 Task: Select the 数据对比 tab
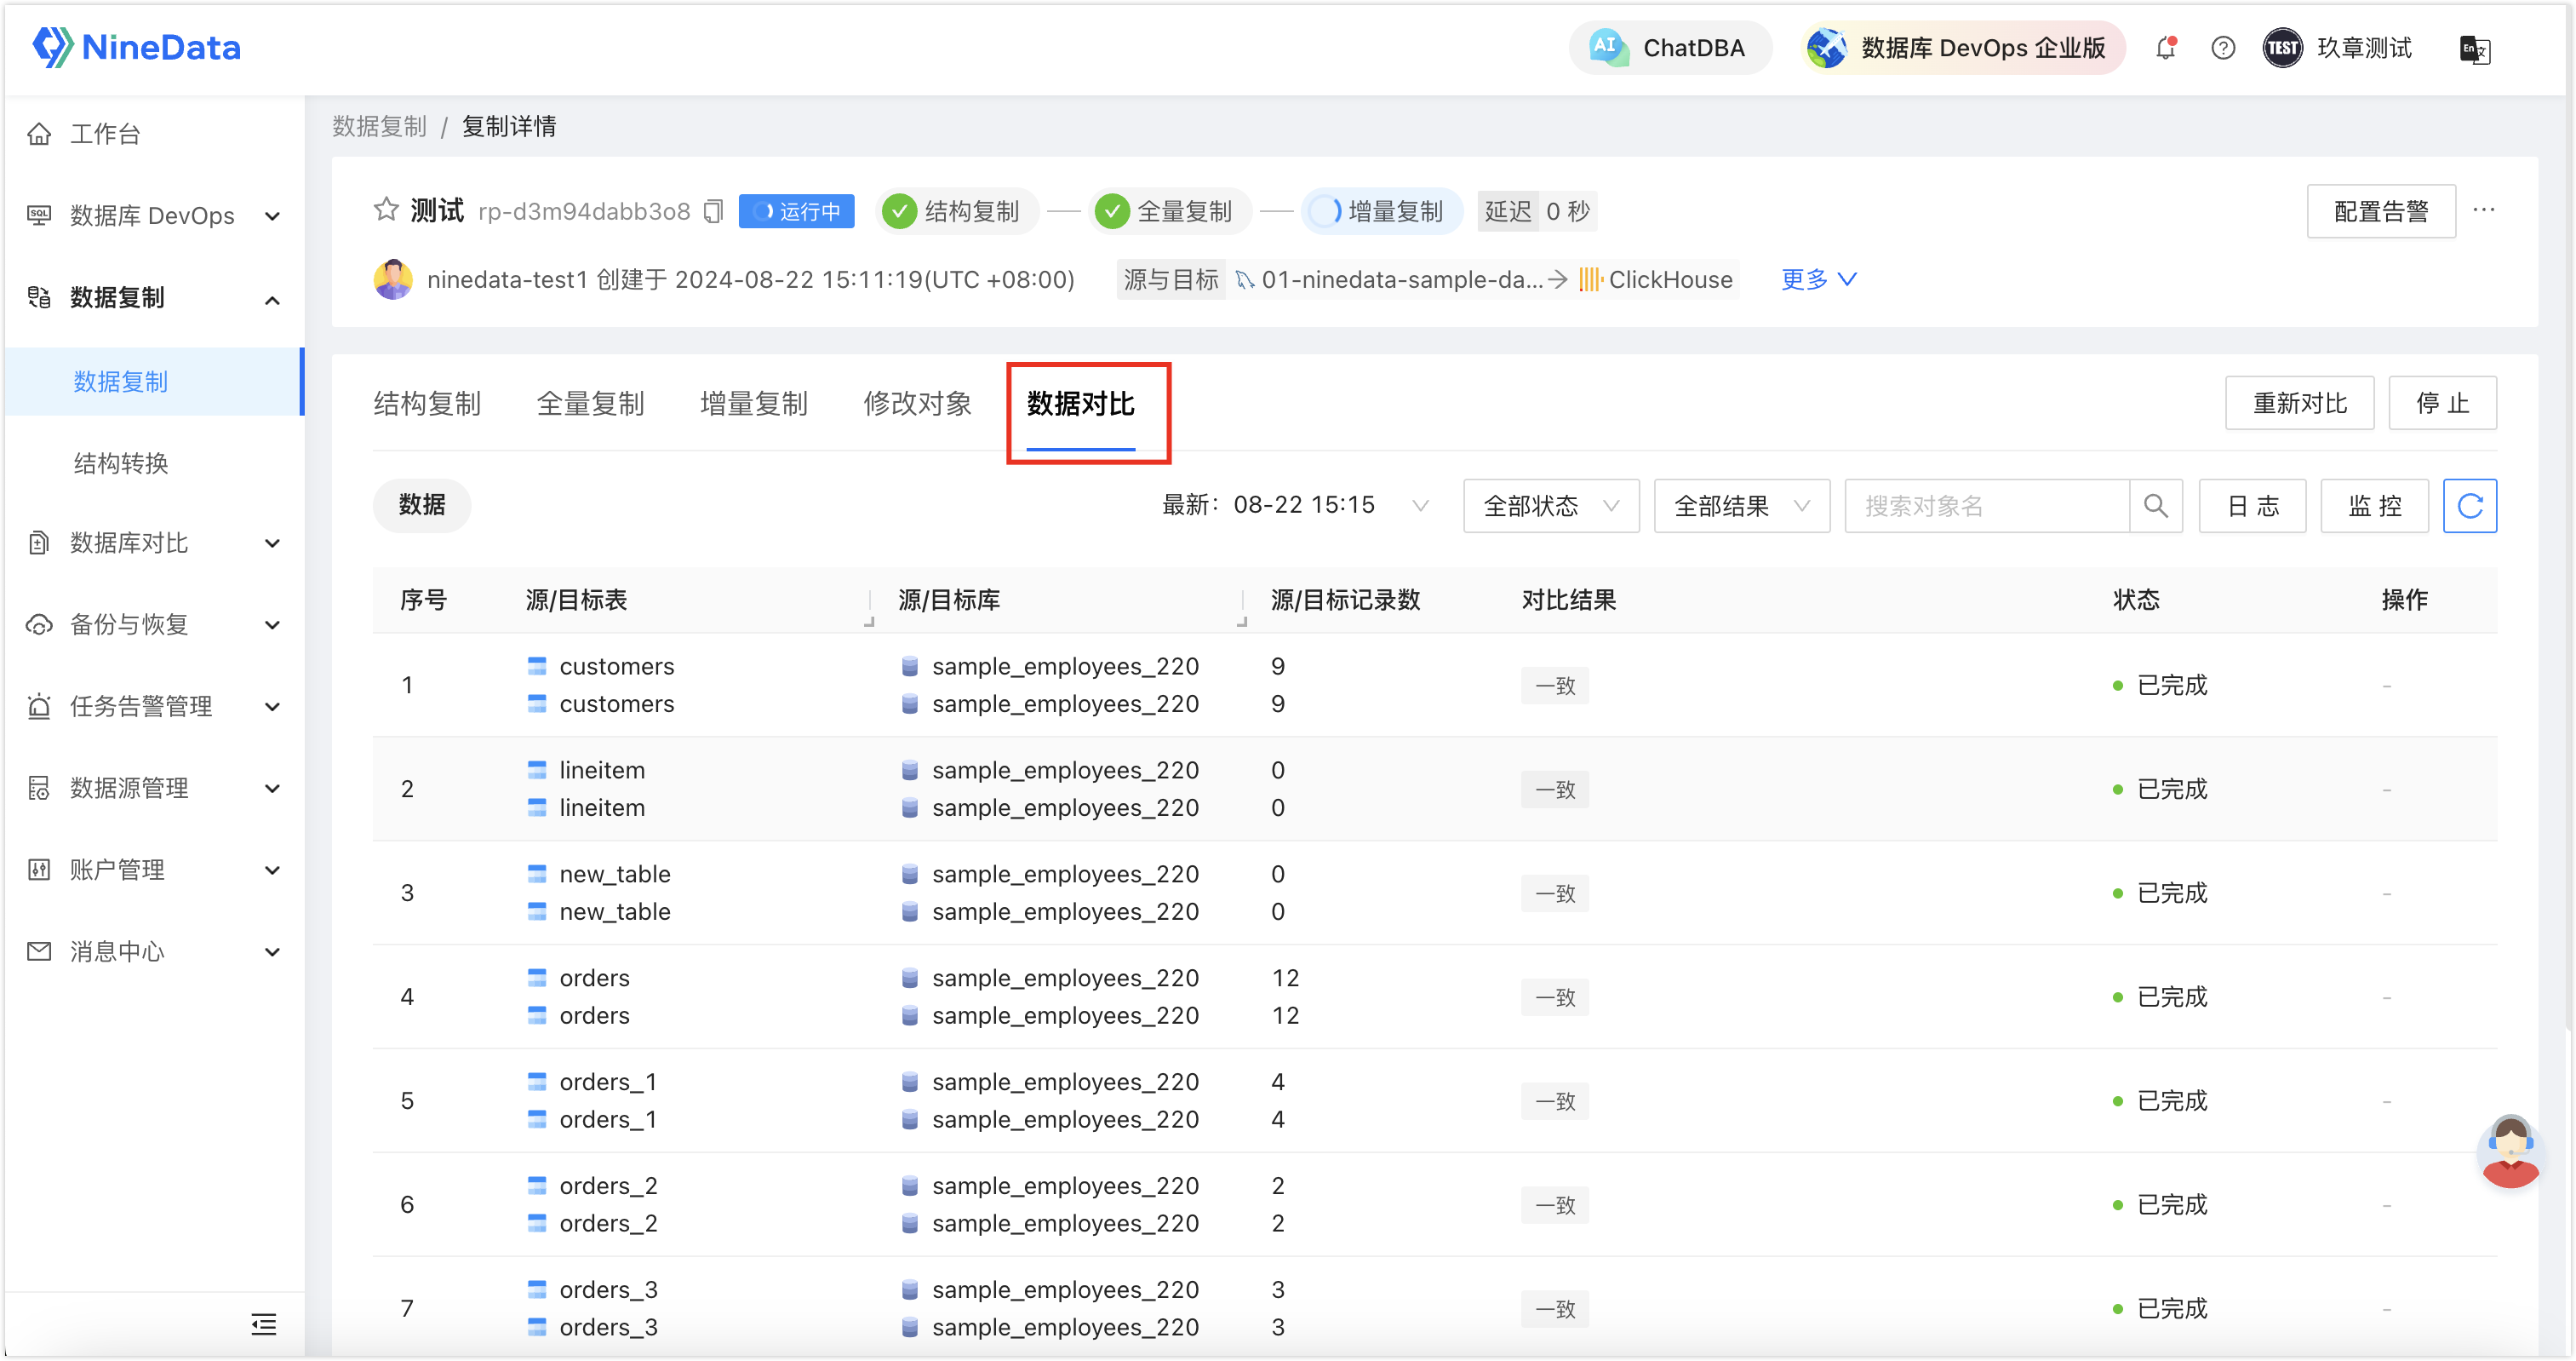[x=1080, y=404]
